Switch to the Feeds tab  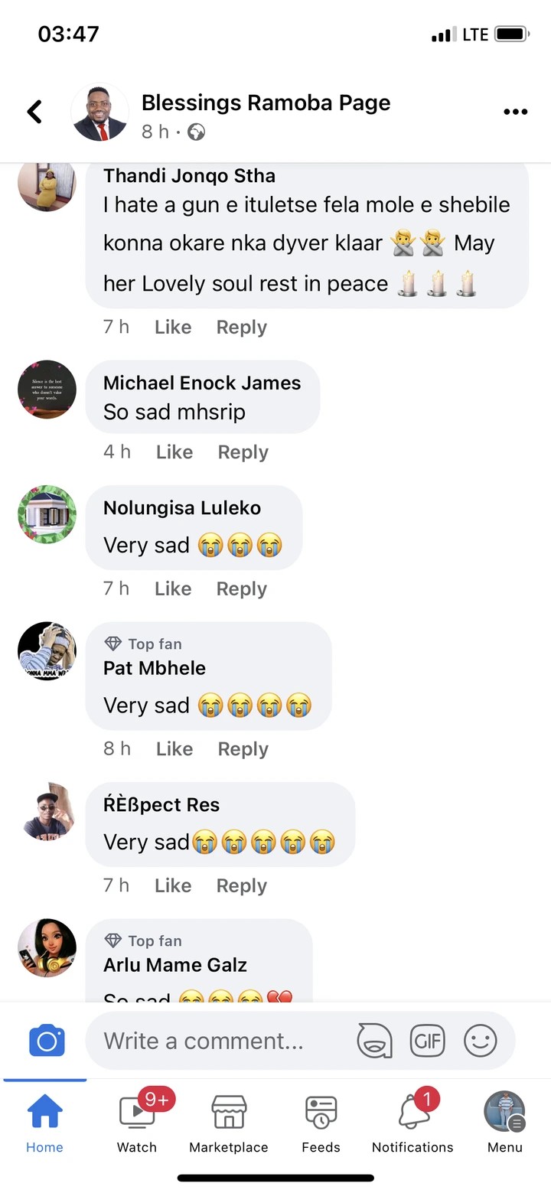click(x=321, y=1121)
